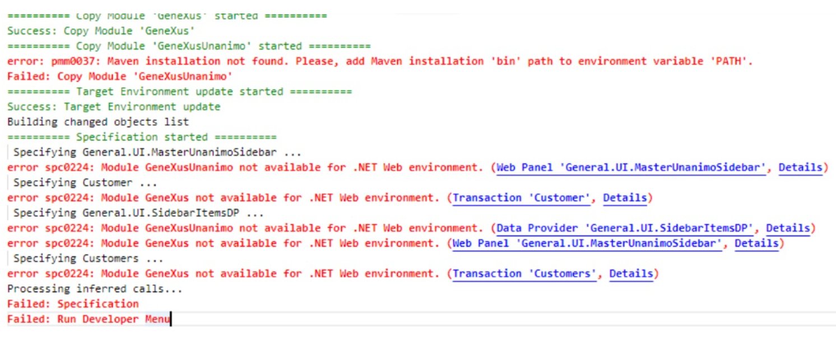
Task: Open Web Panel link below the Data Provider error
Action: point(587,243)
